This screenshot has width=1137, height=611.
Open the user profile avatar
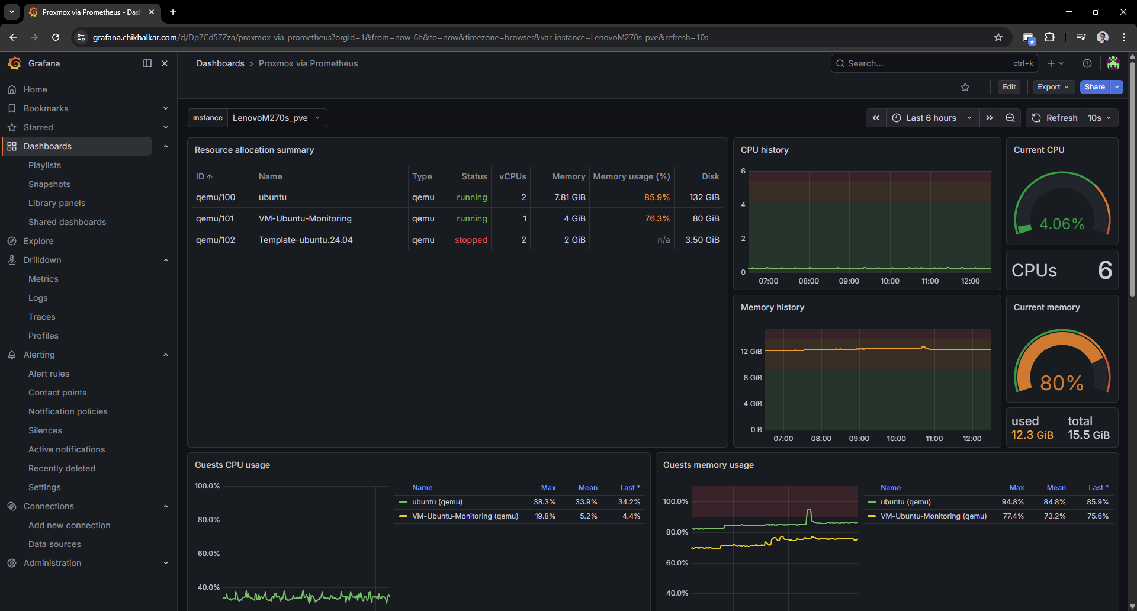(1114, 63)
